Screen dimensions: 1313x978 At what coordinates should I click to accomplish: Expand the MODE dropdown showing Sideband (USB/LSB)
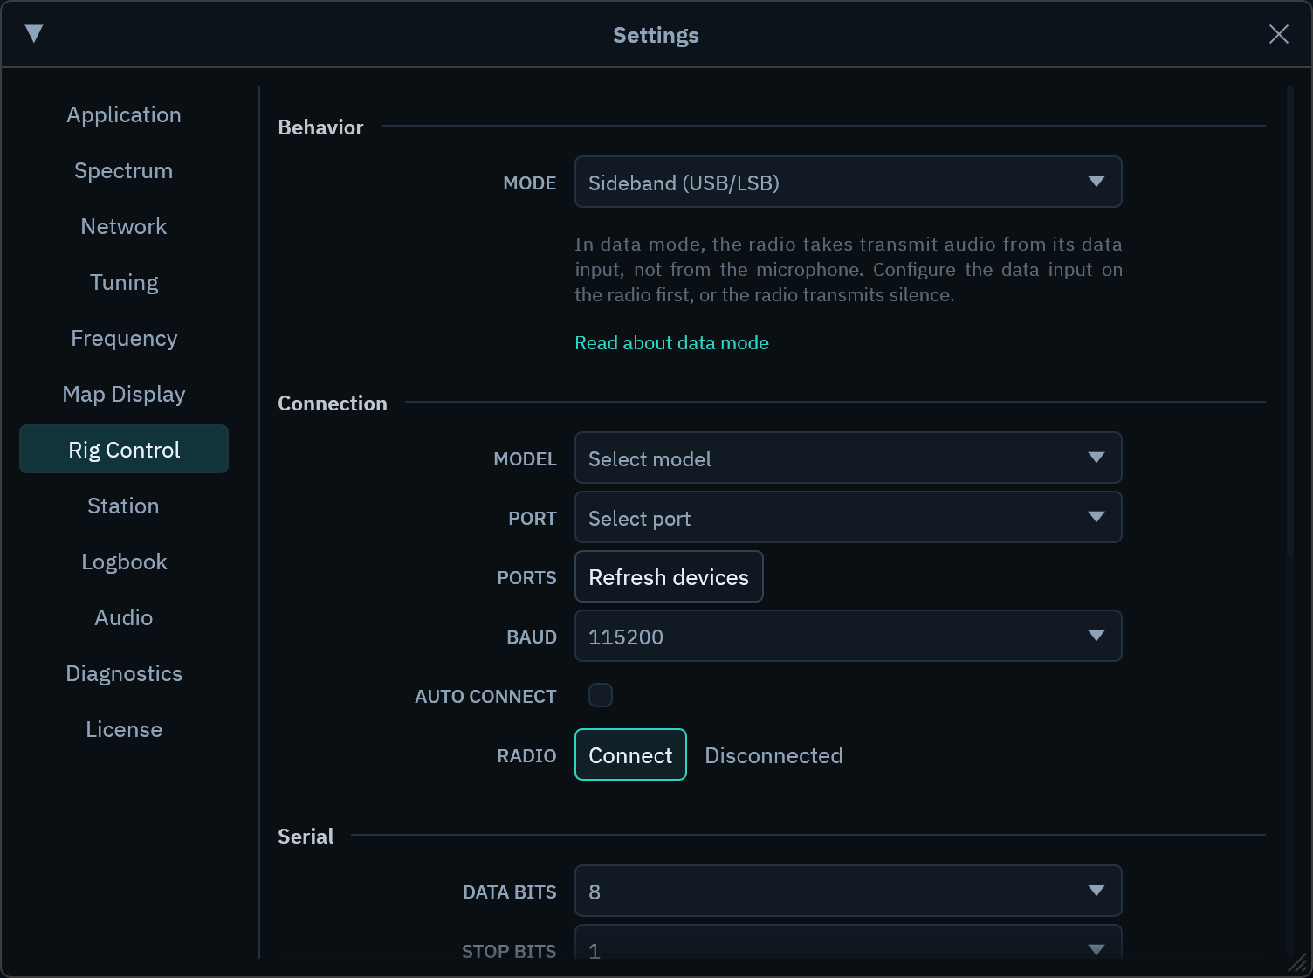pyautogui.click(x=848, y=182)
